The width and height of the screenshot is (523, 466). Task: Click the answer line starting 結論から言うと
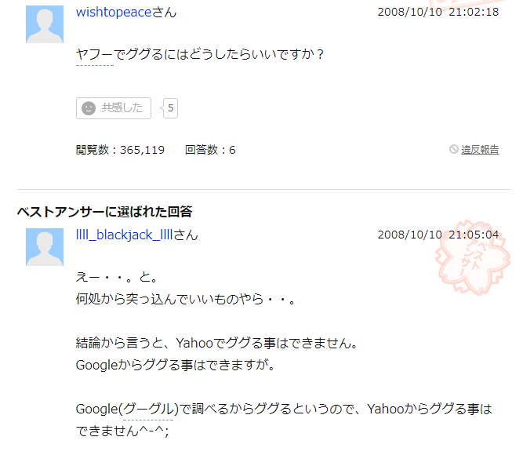(x=216, y=343)
